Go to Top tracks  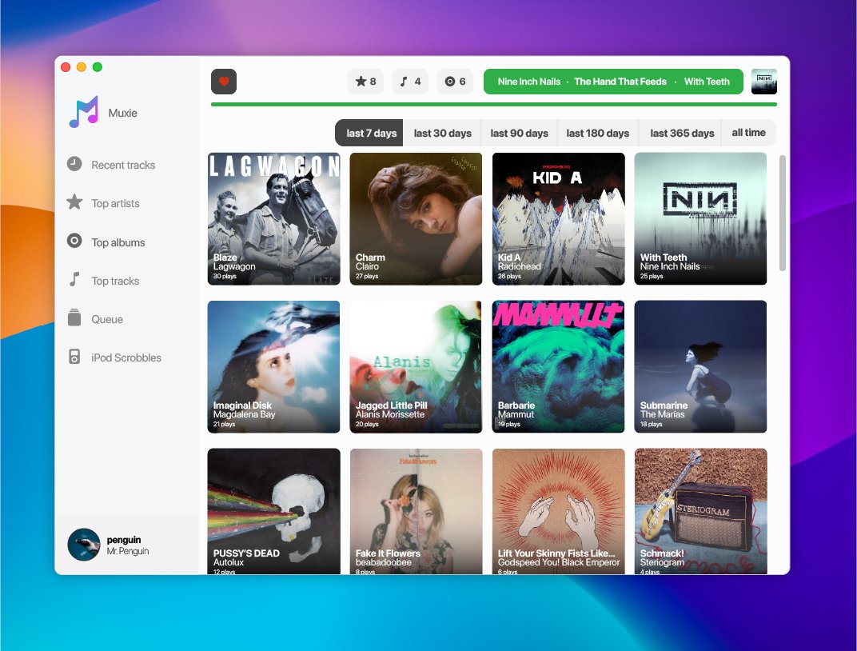tap(115, 281)
